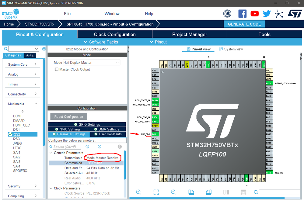
Task: Click the pin search magnifier icon
Action: (256, 192)
